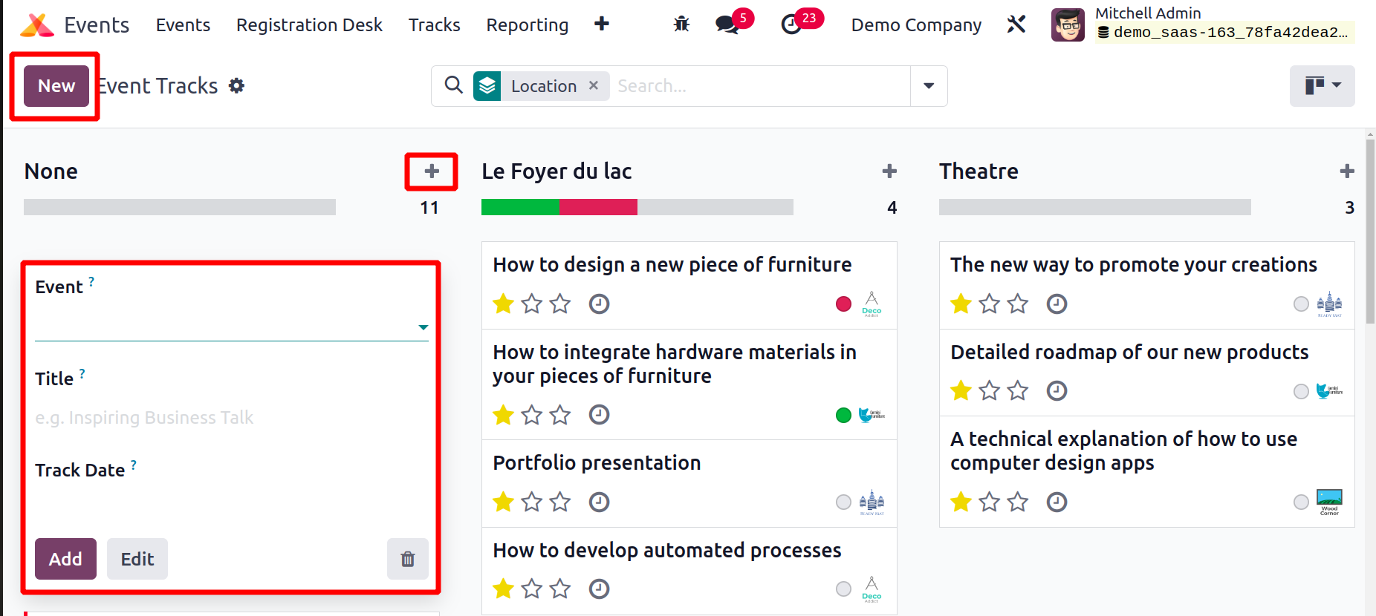Open the debug bug icon menu

681,24
